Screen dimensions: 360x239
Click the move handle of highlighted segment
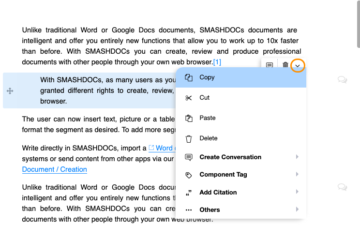10,91
